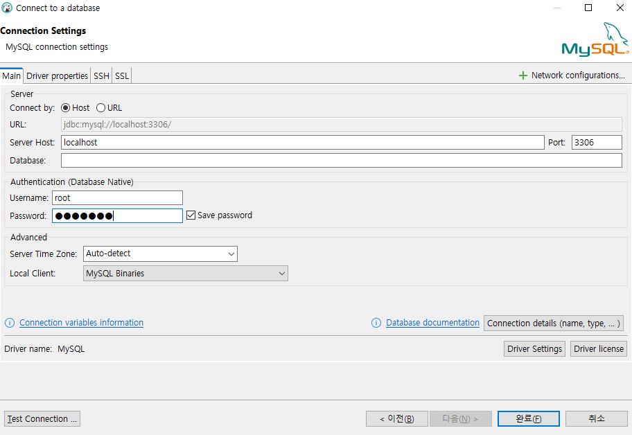Click the Test Connection button
632x435 pixels.
click(42, 419)
